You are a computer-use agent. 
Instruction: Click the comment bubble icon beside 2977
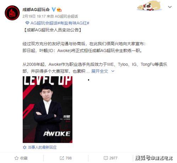tap(106, 158)
